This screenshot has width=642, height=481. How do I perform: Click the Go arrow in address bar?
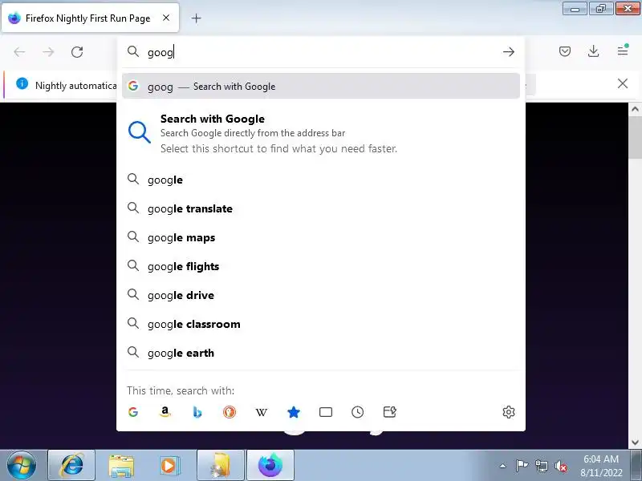[x=509, y=52]
